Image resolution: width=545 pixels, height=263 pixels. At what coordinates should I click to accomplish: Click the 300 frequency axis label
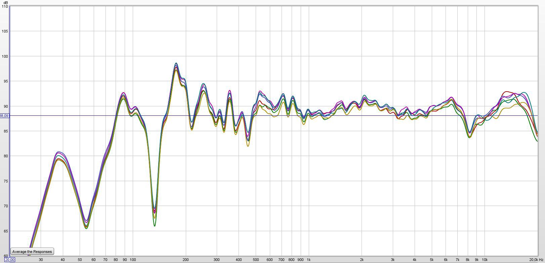pos(217,260)
